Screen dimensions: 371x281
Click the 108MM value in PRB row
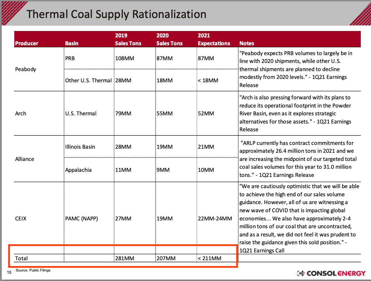[125, 58]
